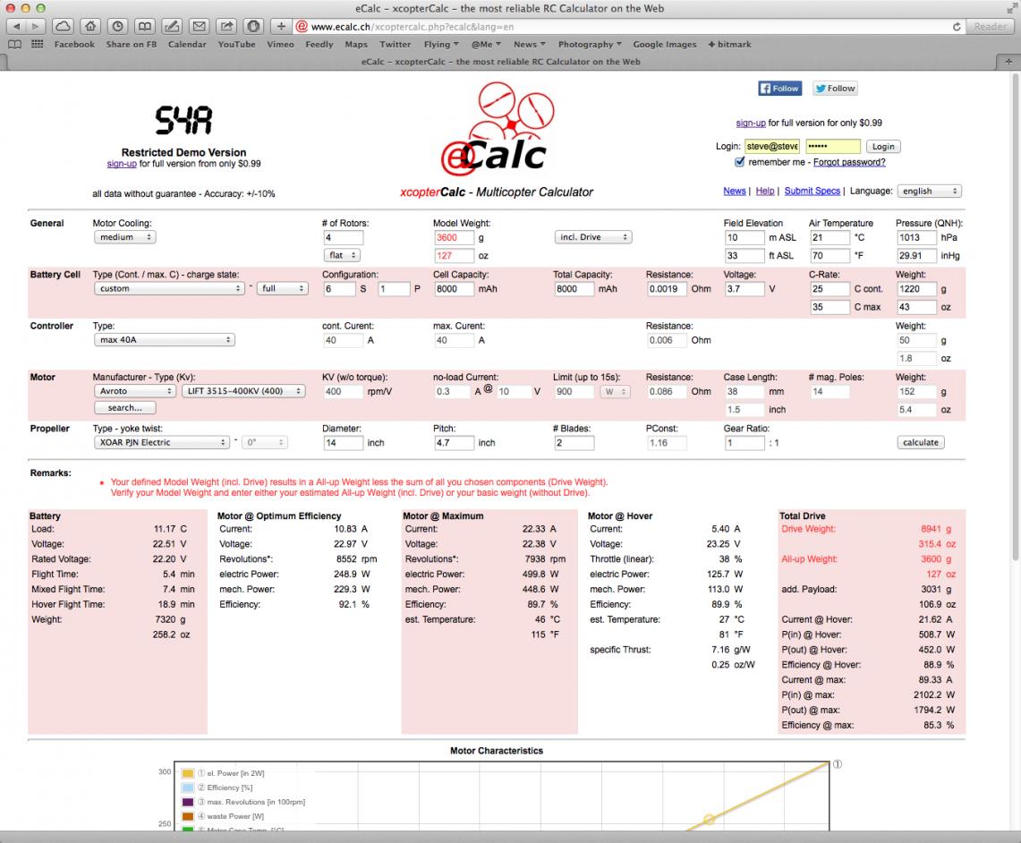Click the share arrow toolbar icon

(226, 26)
